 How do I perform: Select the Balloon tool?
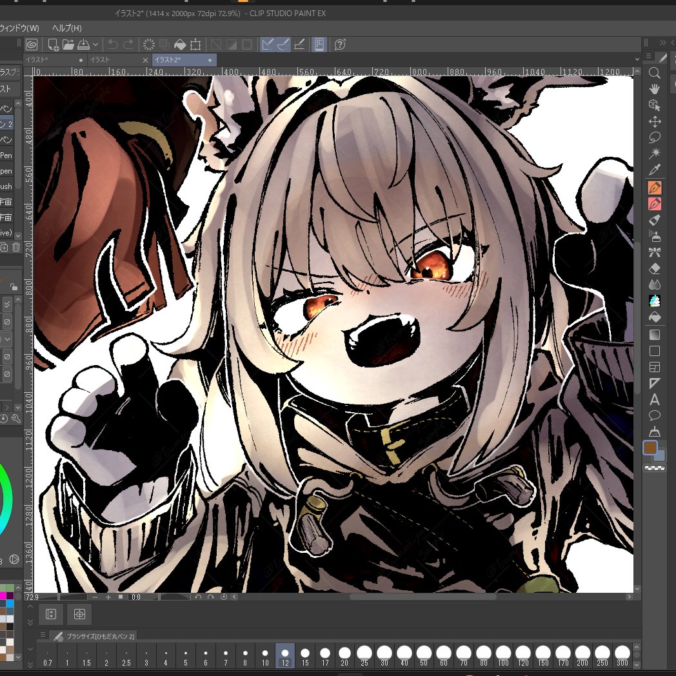[655, 415]
